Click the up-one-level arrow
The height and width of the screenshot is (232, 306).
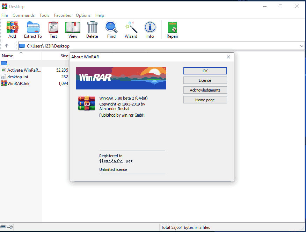pos(8,46)
